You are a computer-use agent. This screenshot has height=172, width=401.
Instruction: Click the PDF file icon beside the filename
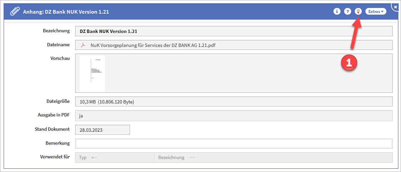click(x=84, y=45)
